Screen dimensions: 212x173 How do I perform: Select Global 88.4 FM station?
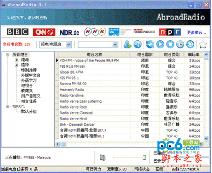pyautogui.click(x=130, y=72)
